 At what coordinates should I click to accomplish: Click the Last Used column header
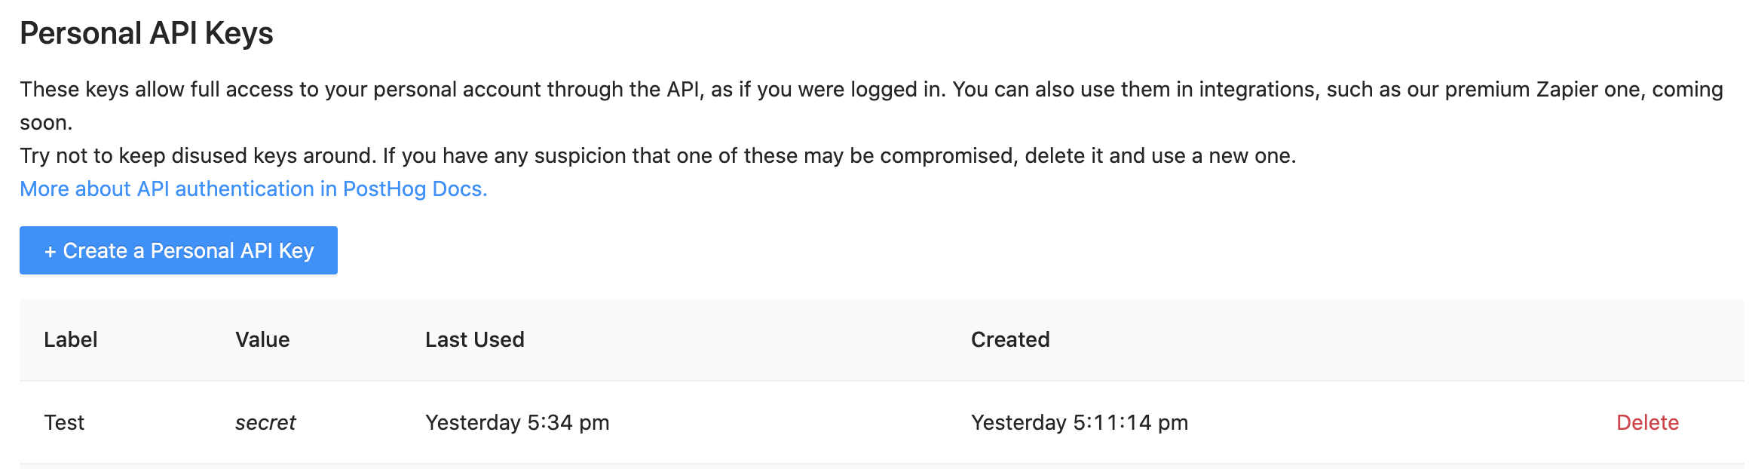point(475,339)
